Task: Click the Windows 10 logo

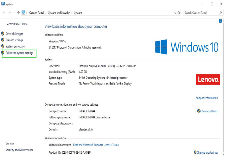Action: (187, 47)
